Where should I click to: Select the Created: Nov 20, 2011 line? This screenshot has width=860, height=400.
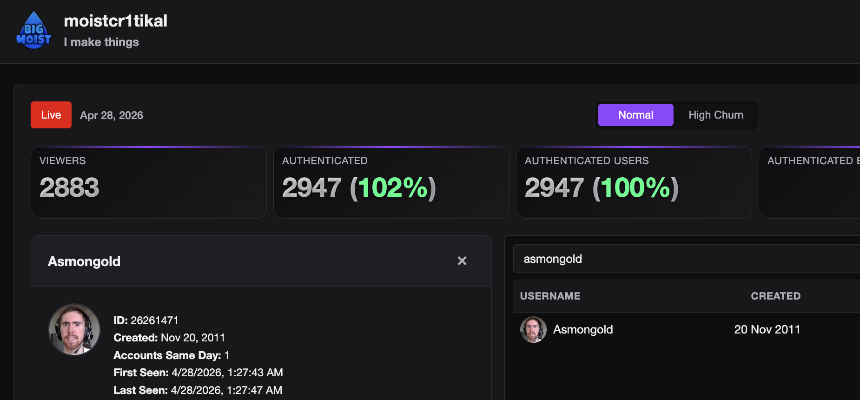point(169,338)
